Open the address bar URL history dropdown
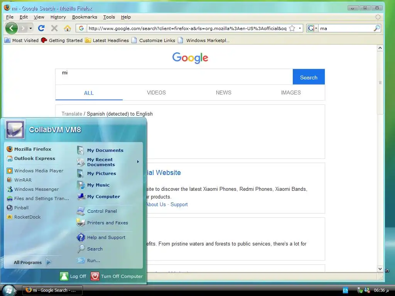Image resolution: width=395 pixels, height=296 pixels. tap(299, 28)
